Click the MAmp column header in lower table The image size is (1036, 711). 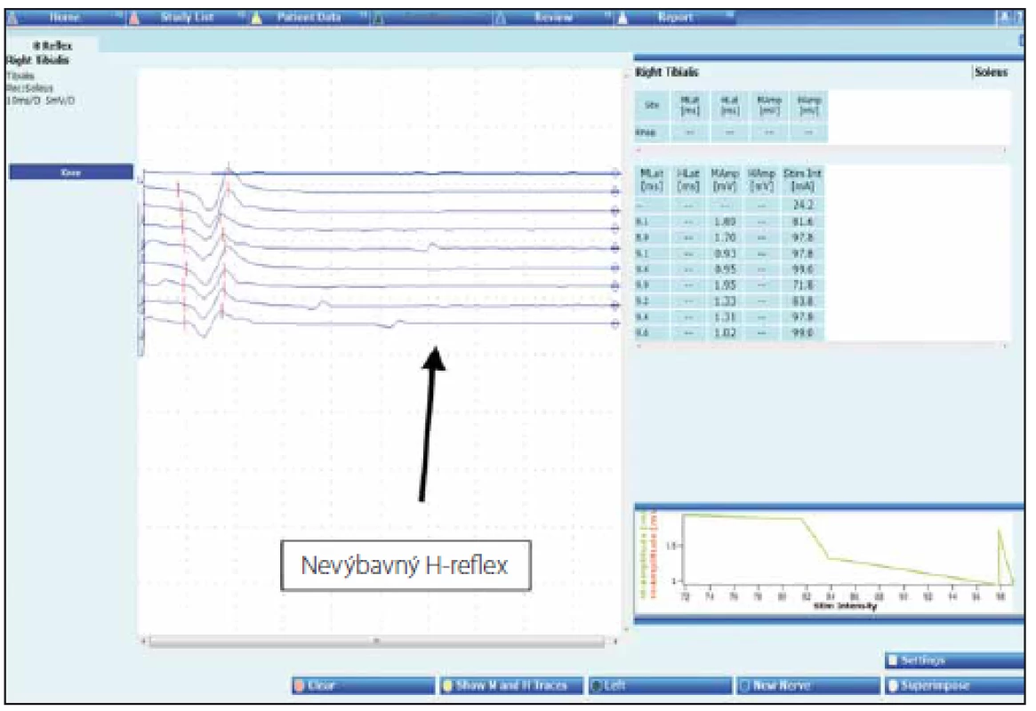(x=725, y=180)
